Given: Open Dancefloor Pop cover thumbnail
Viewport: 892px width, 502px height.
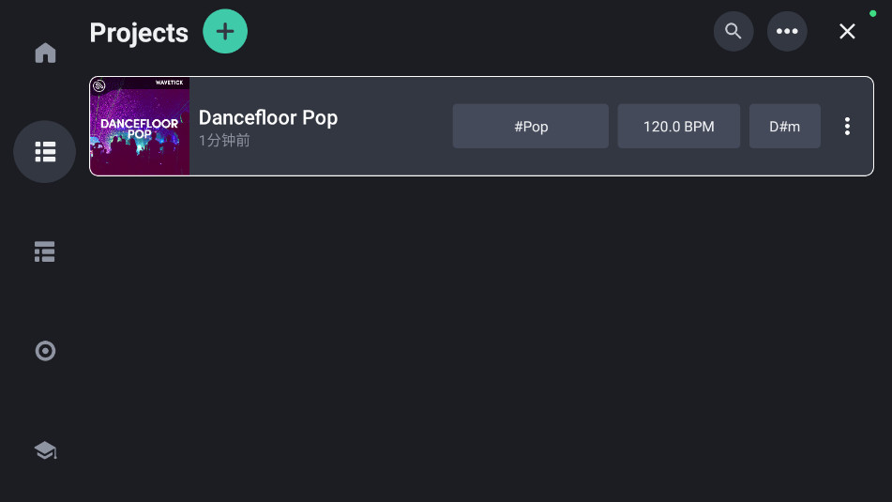Looking at the screenshot, I should click(140, 127).
